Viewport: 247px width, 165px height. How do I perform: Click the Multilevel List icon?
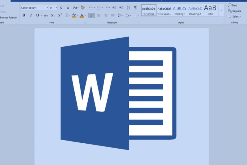(107, 7)
